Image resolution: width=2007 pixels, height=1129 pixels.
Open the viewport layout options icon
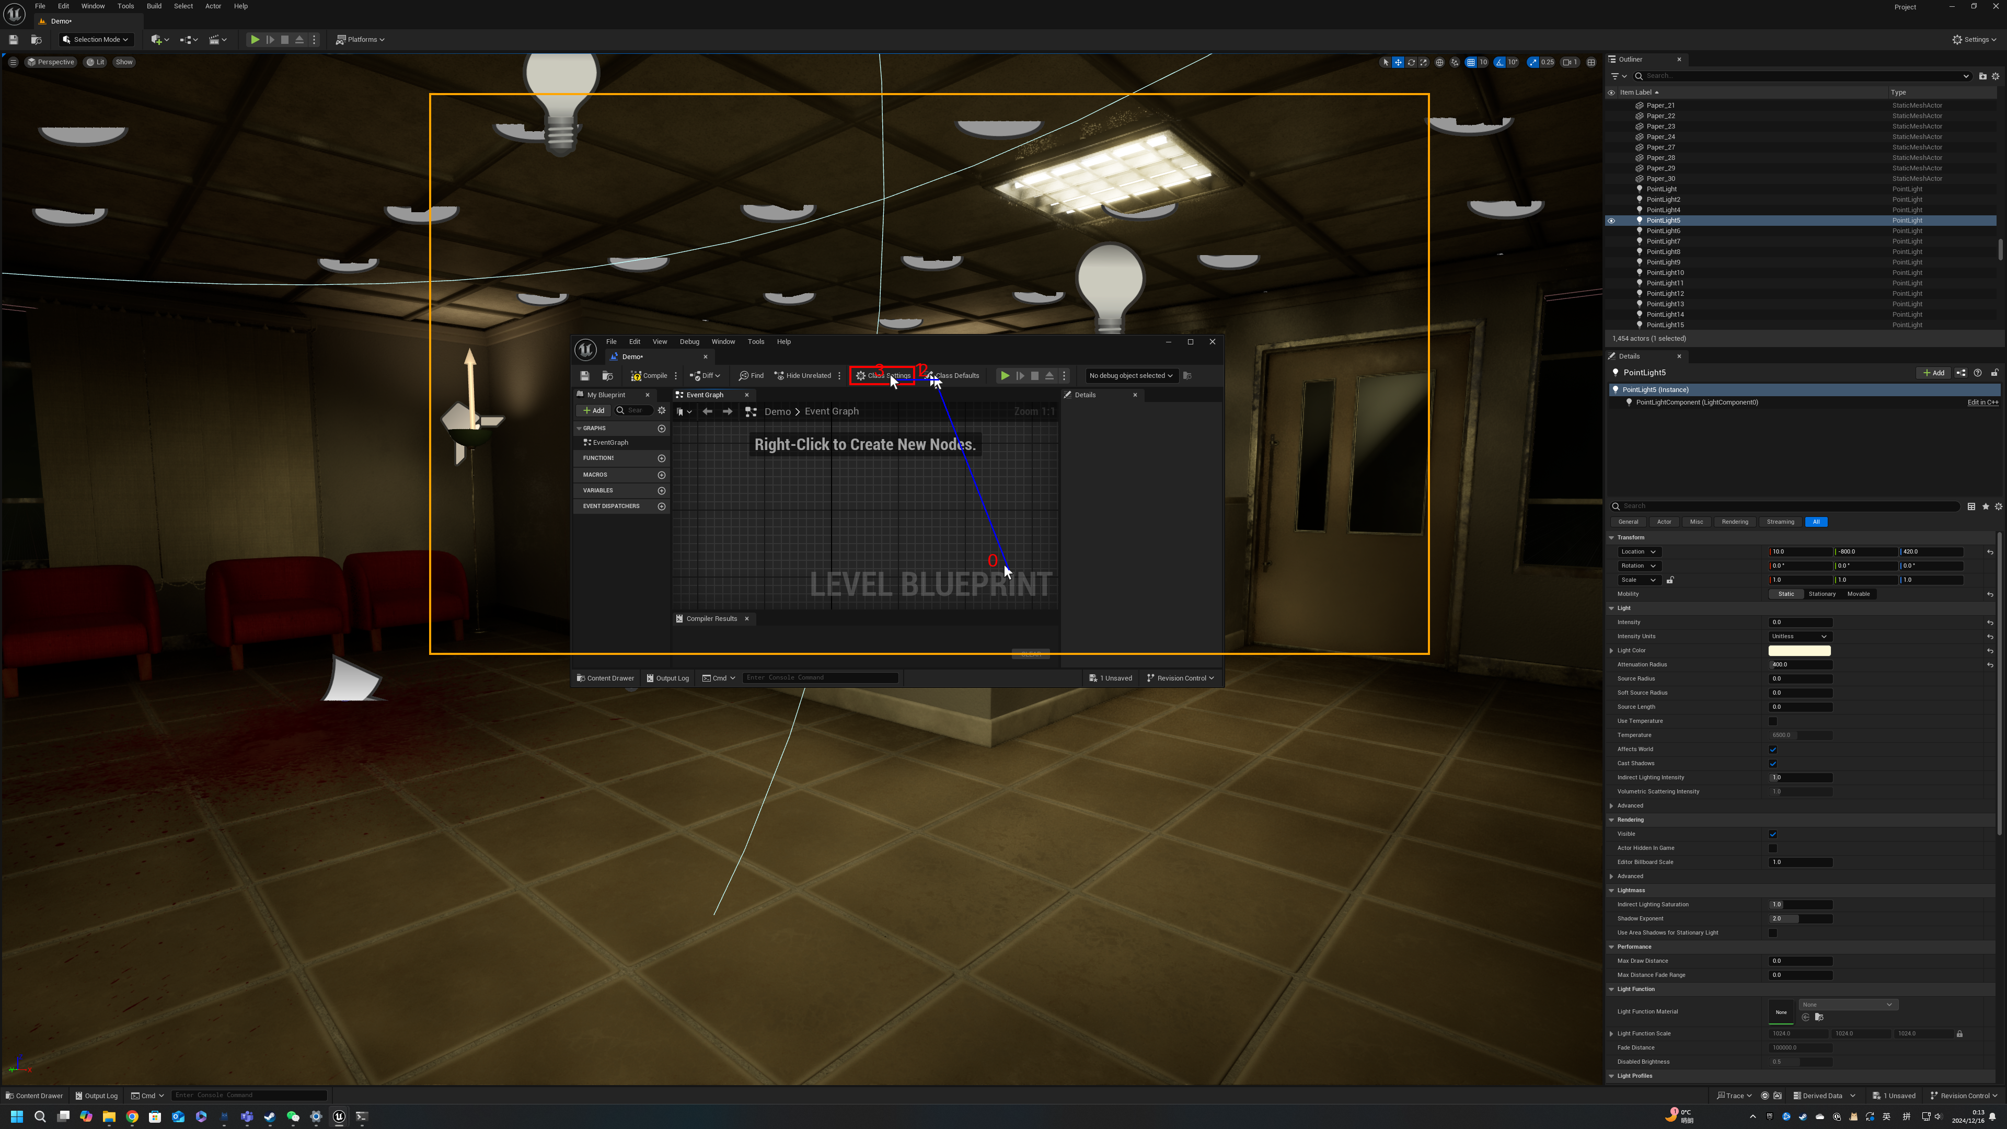click(x=1591, y=62)
